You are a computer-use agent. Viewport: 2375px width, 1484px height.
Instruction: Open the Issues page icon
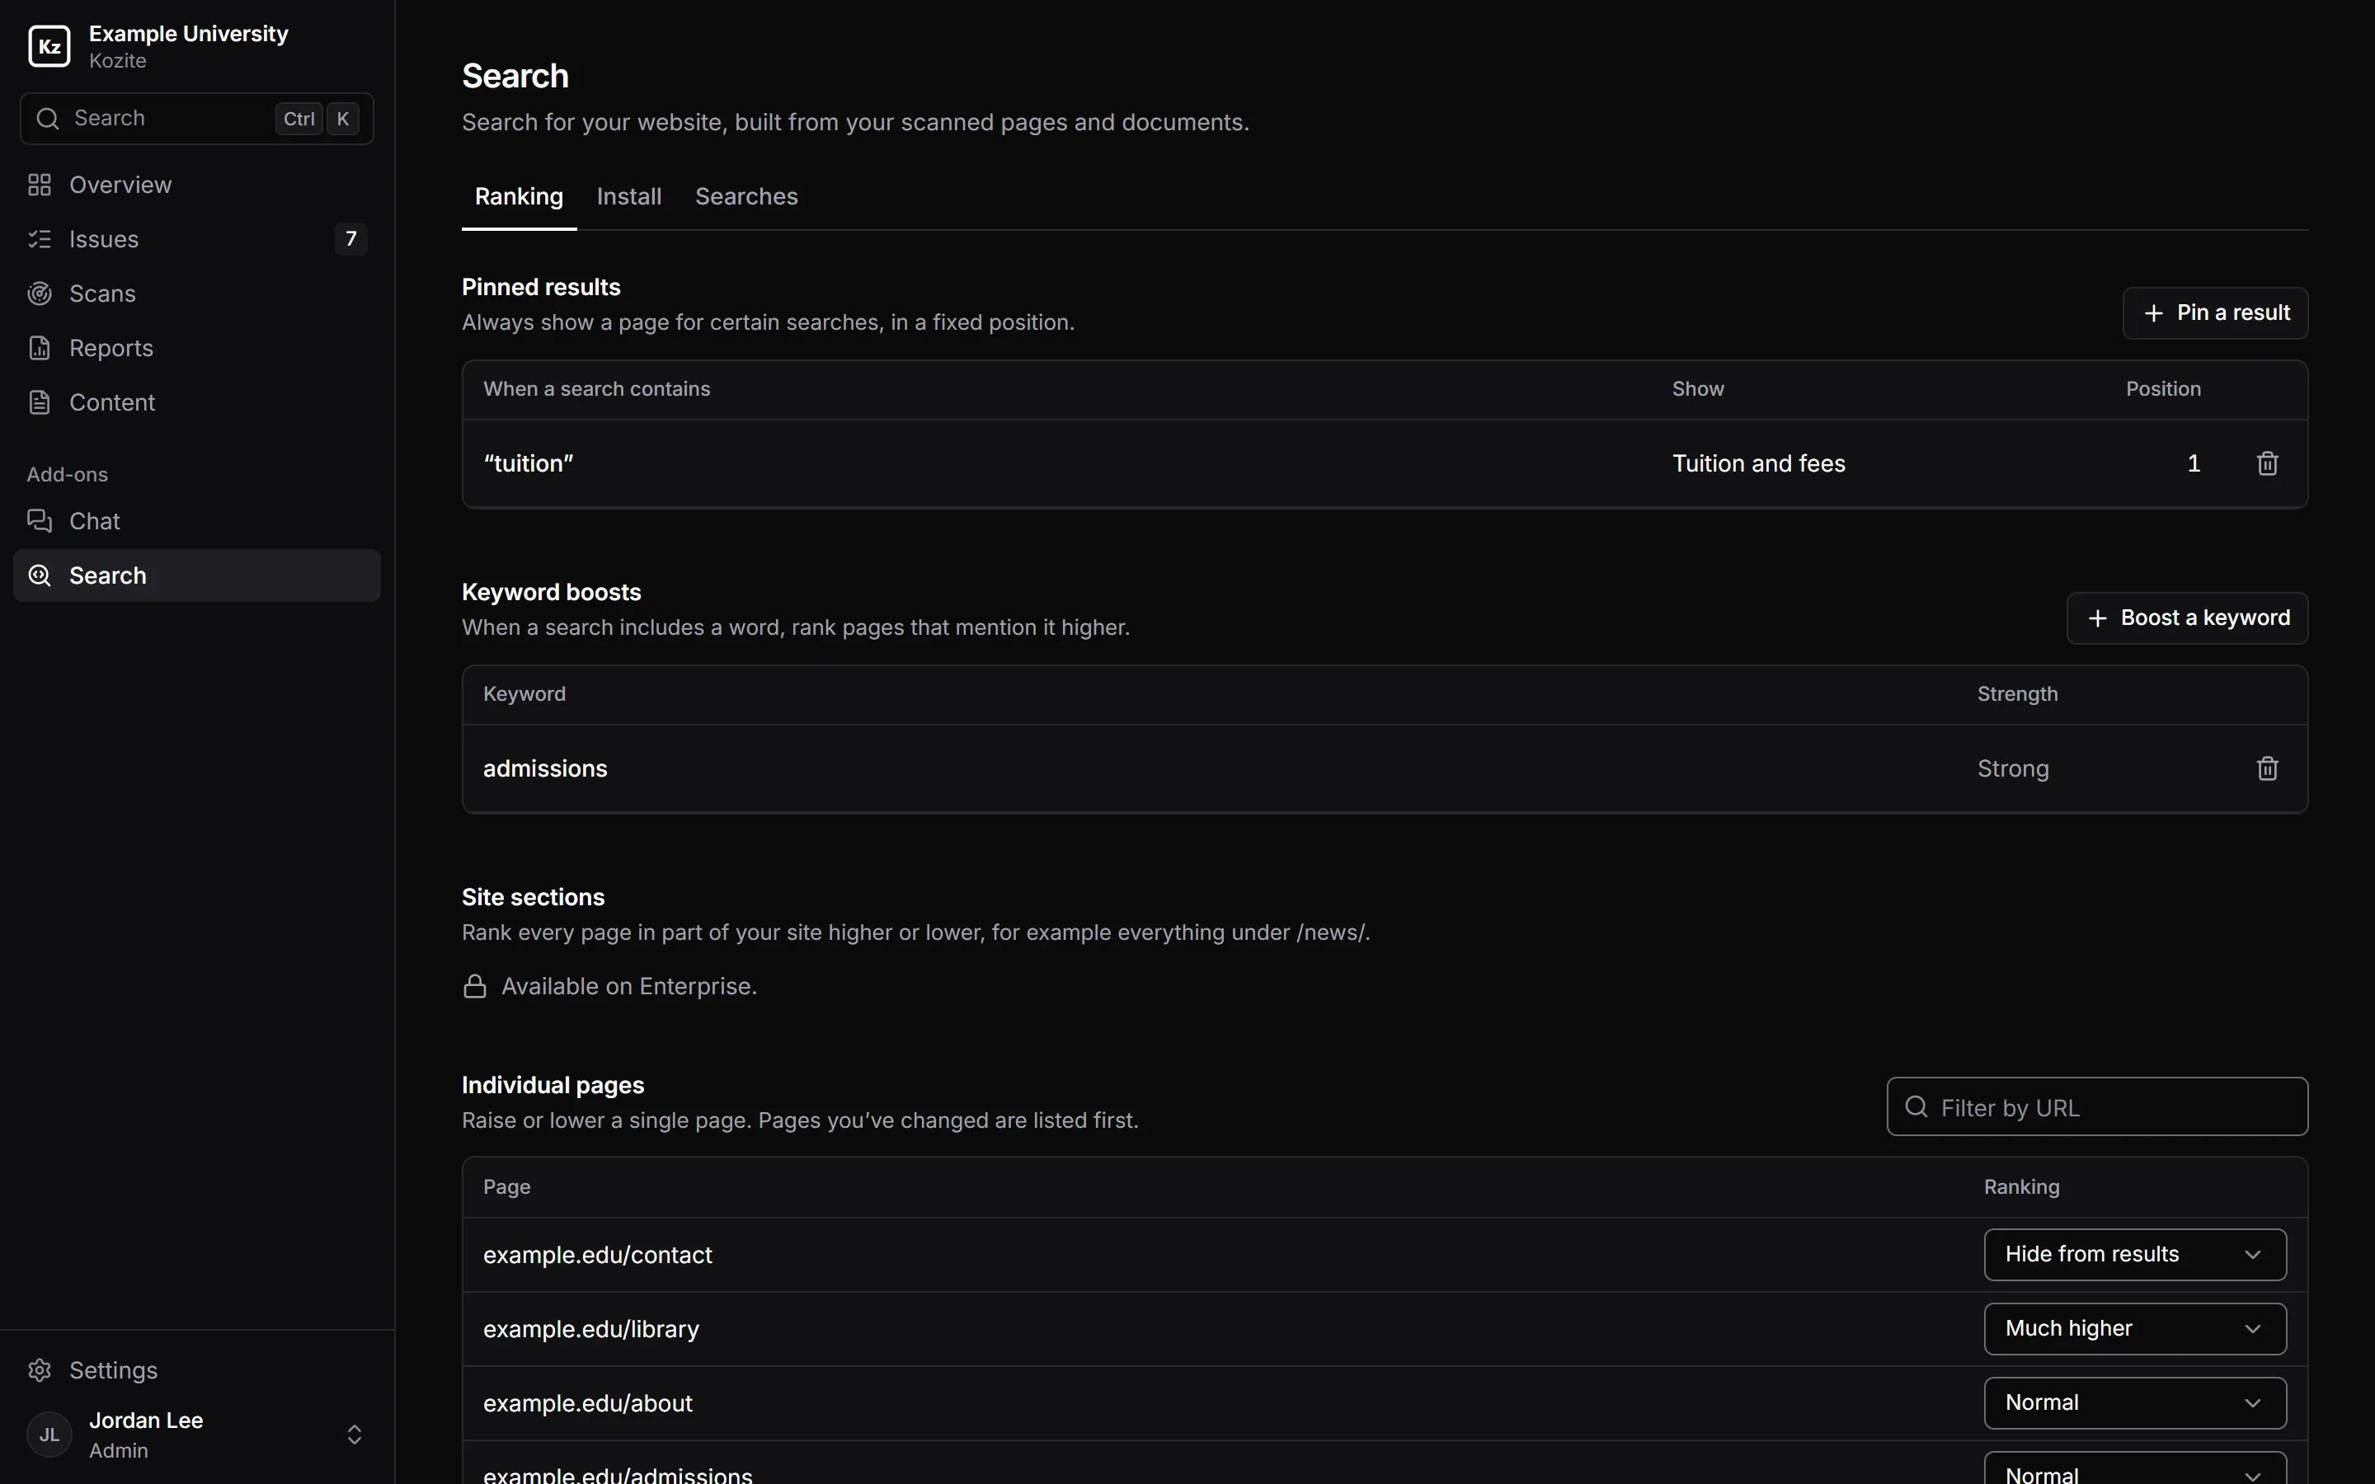click(x=40, y=238)
